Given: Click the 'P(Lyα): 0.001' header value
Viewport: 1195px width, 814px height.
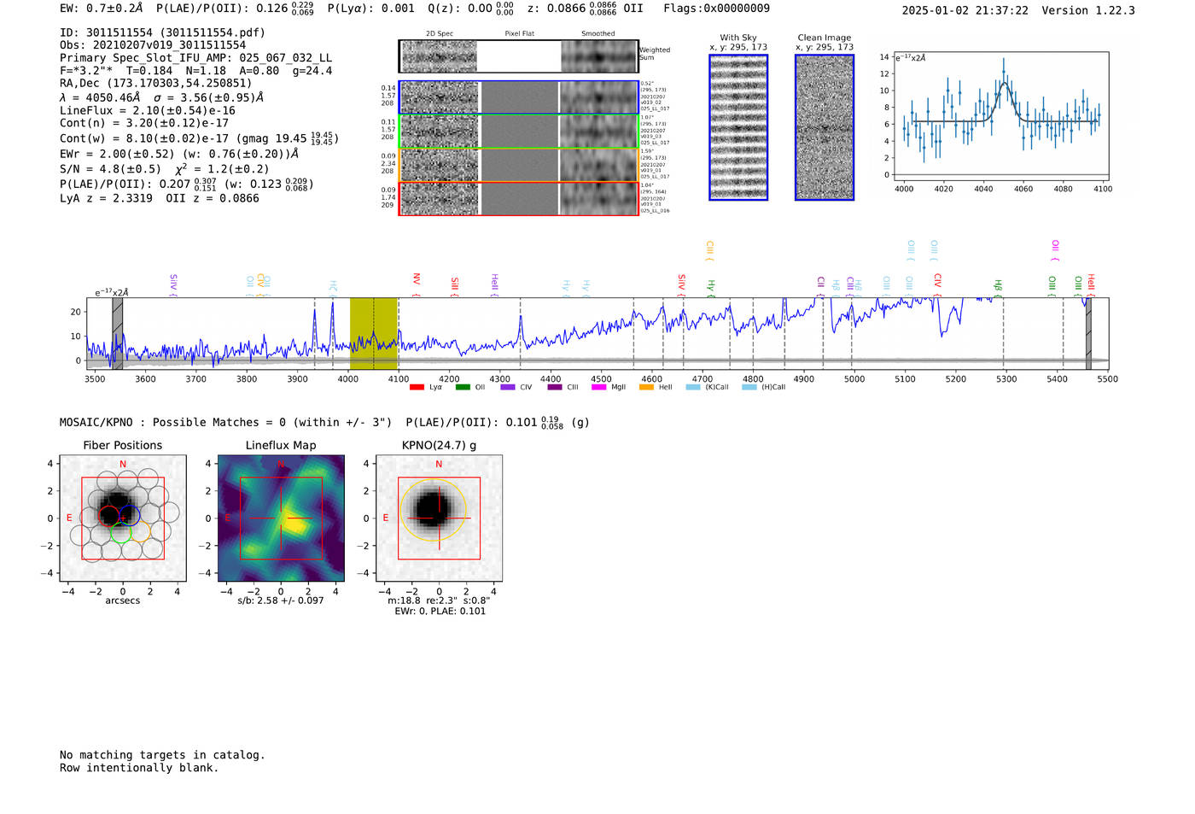Looking at the screenshot, I should tap(370, 9).
